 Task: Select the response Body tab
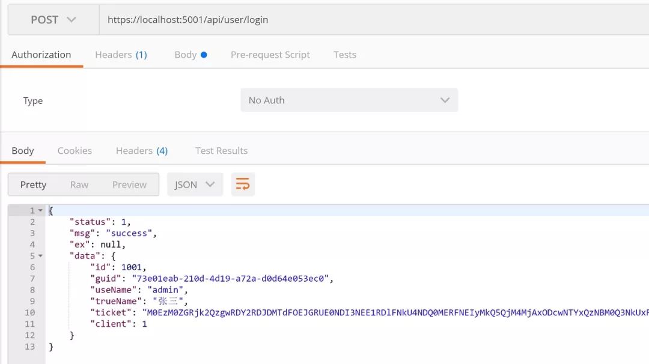click(x=23, y=151)
